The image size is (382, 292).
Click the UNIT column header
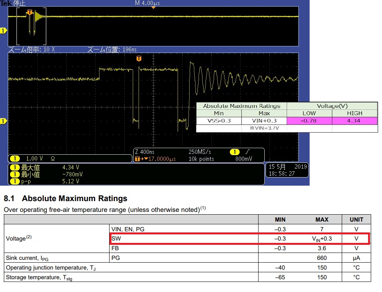[x=356, y=220]
